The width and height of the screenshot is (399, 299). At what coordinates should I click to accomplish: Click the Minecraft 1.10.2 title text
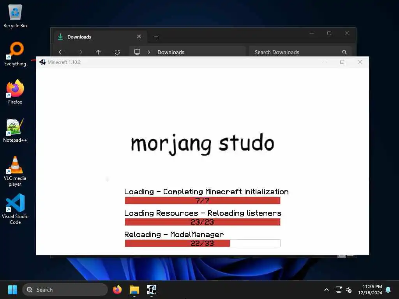click(x=64, y=62)
